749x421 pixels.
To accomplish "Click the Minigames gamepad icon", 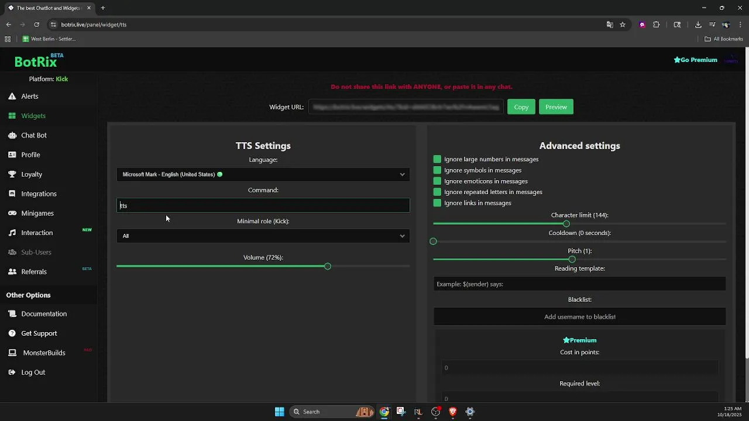I will pos(12,213).
